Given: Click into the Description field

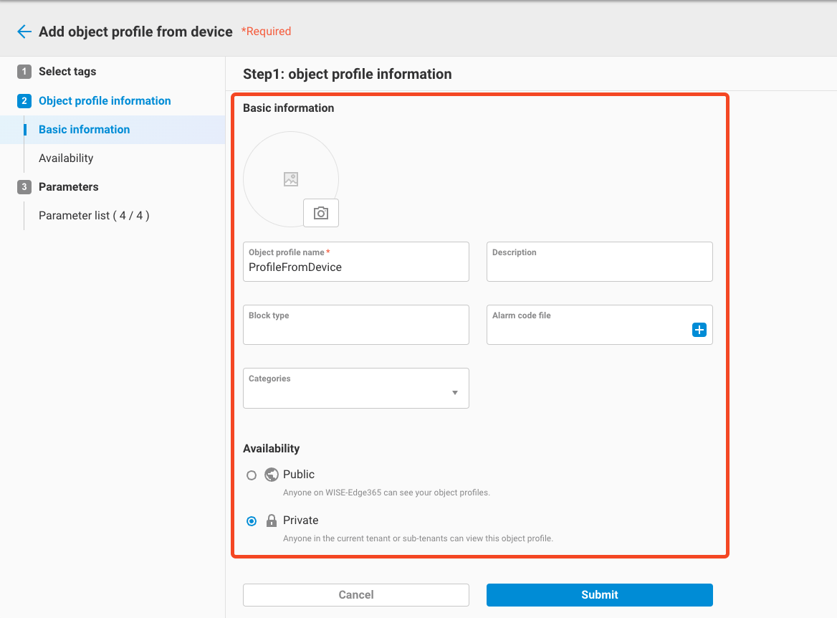Looking at the screenshot, I should click(x=599, y=267).
